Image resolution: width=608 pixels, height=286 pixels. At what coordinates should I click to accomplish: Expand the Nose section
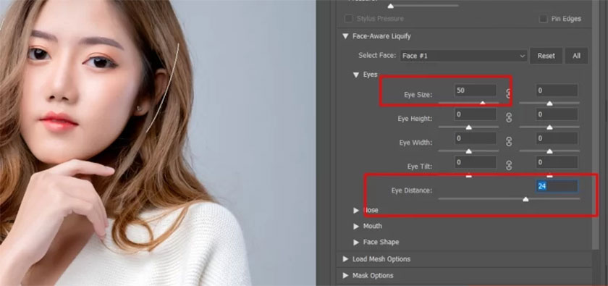(356, 210)
